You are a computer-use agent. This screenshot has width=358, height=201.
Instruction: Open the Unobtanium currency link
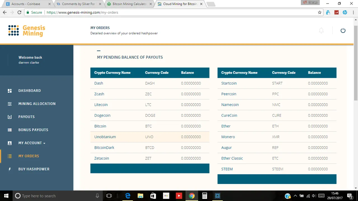click(105, 137)
